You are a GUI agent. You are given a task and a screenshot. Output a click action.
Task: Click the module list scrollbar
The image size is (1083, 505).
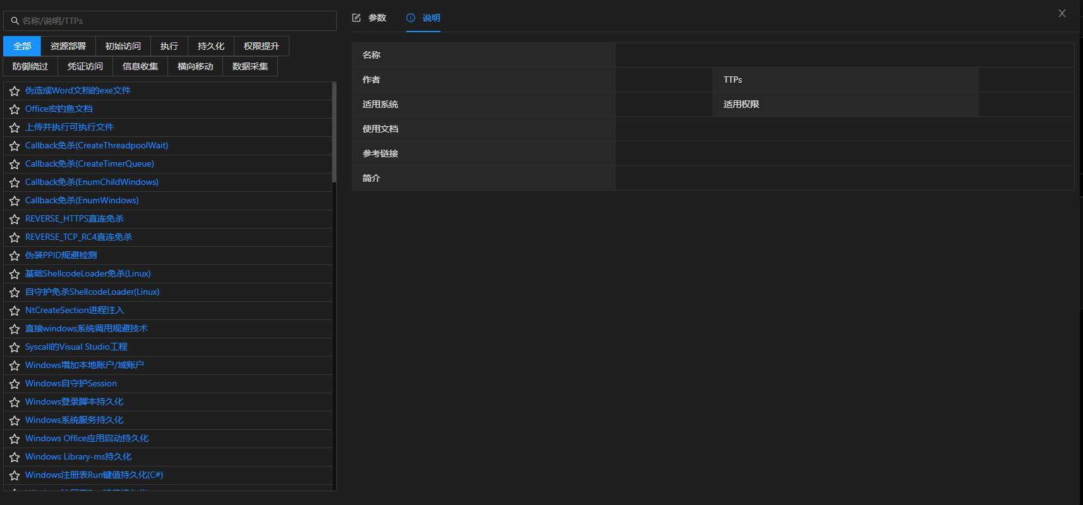334,133
